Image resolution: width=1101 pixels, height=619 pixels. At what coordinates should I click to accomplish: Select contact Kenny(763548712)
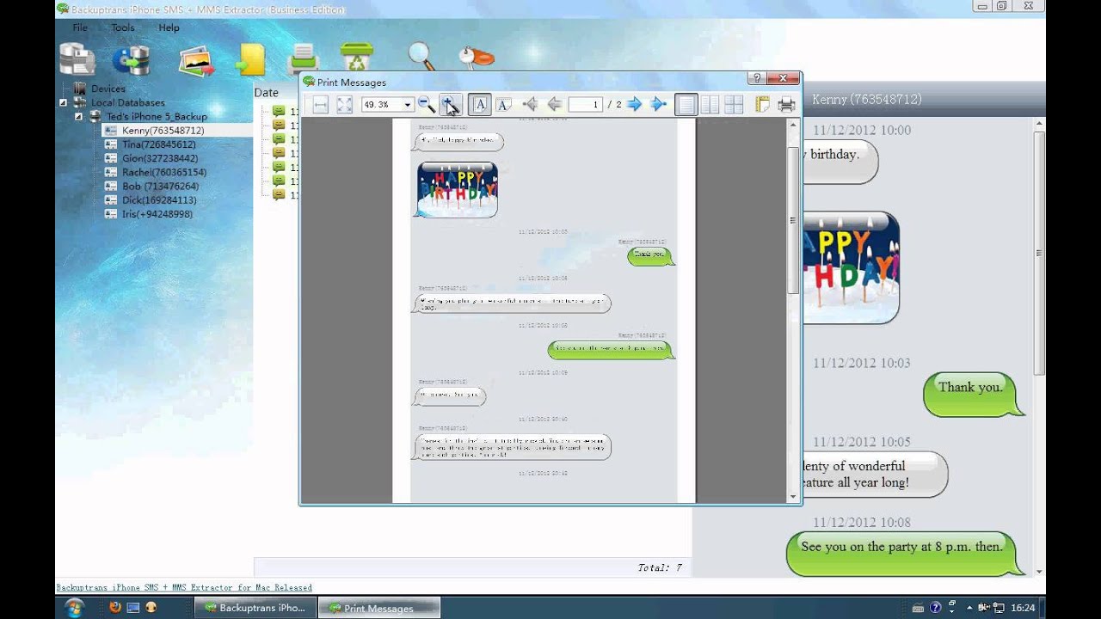[x=163, y=131]
